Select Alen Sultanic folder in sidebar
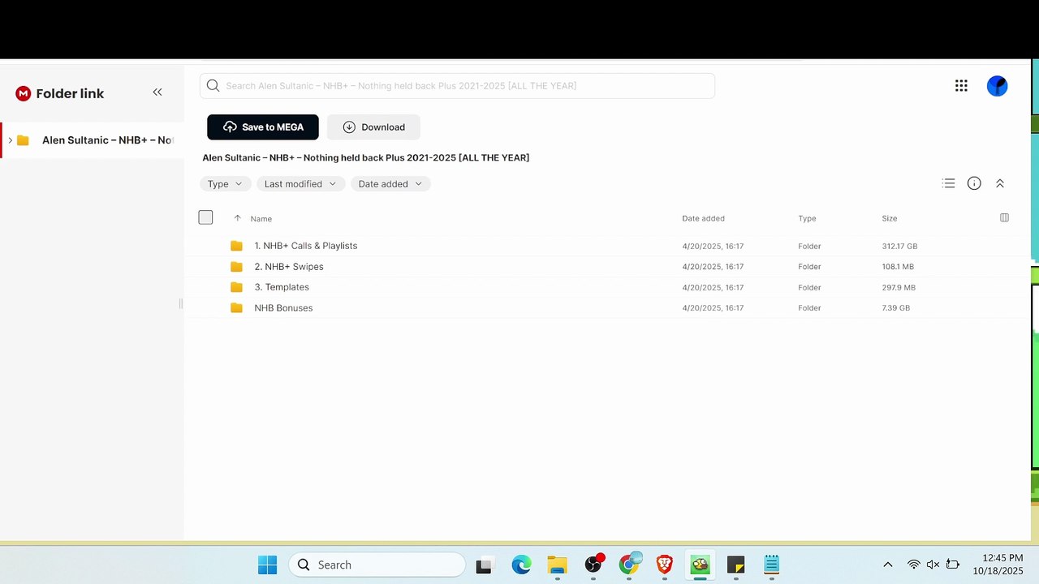 (x=106, y=140)
